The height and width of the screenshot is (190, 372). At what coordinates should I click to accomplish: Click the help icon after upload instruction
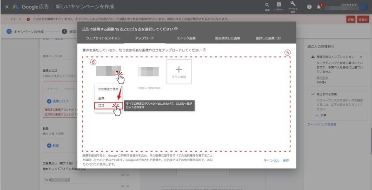(x=204, y=50)
